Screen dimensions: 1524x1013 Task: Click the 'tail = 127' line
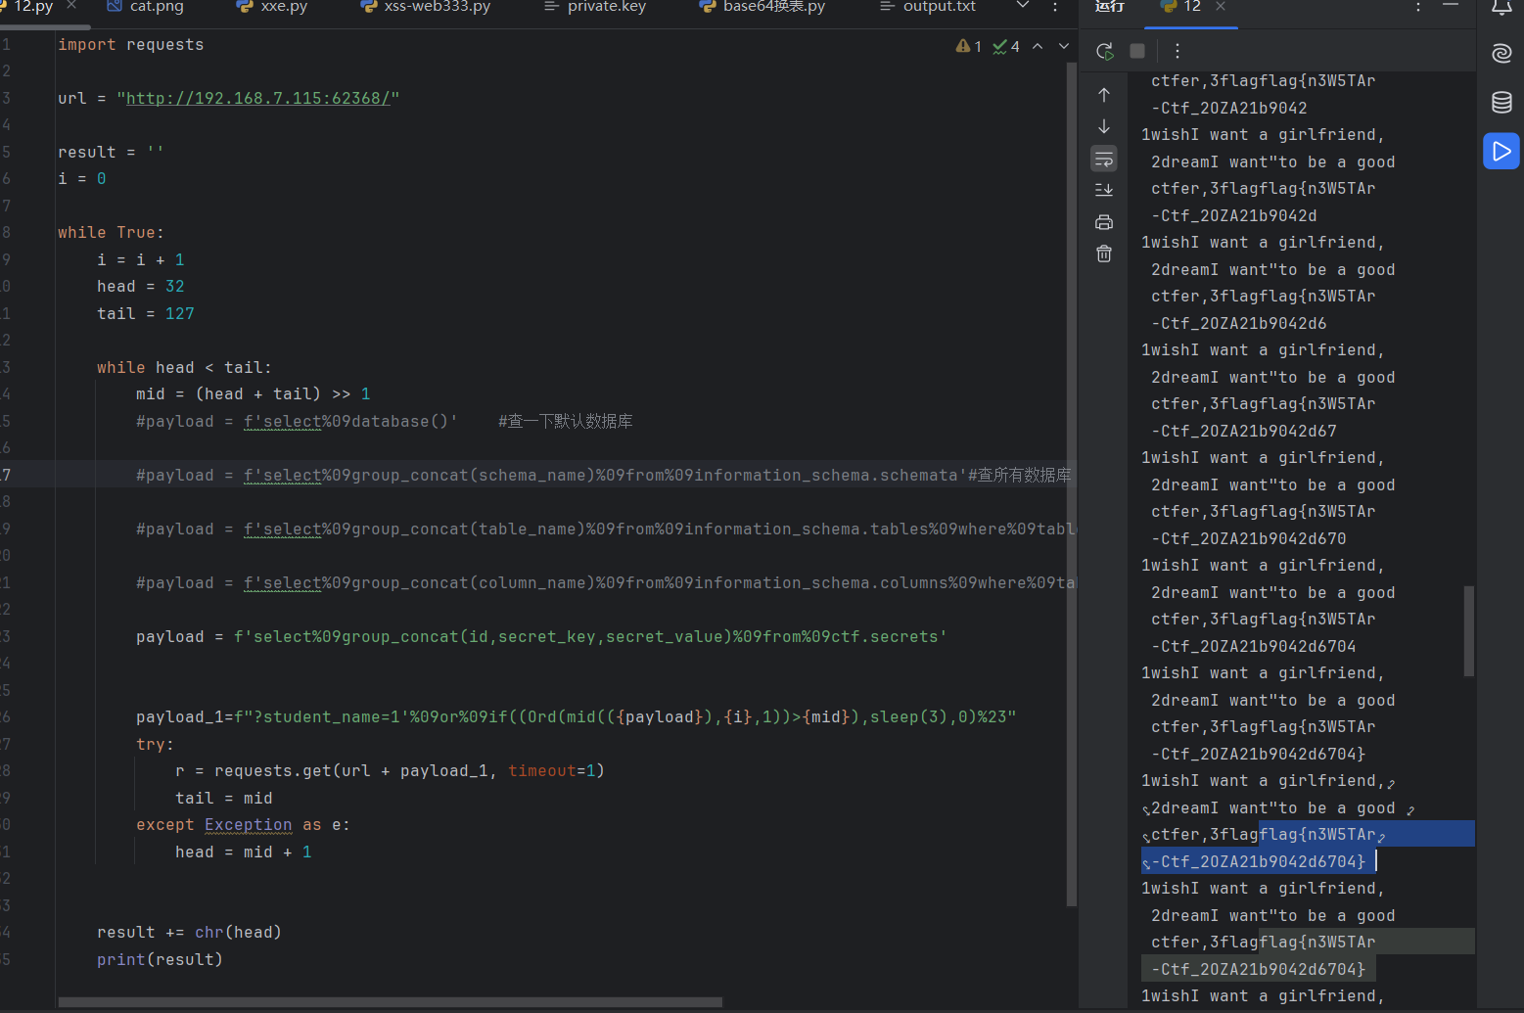tap(146, 314)
